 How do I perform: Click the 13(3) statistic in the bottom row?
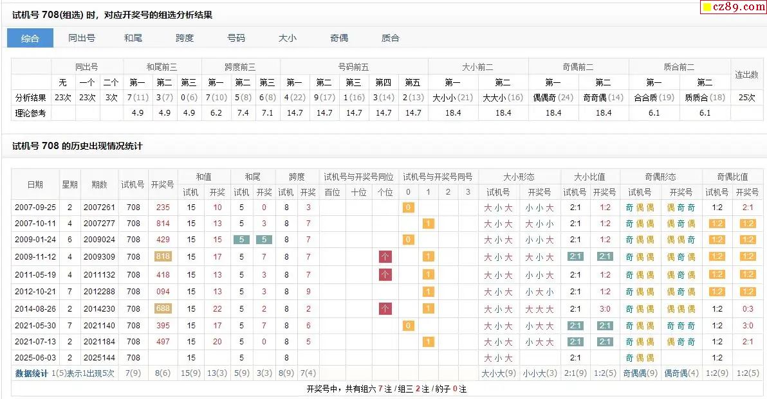(217, 373)
